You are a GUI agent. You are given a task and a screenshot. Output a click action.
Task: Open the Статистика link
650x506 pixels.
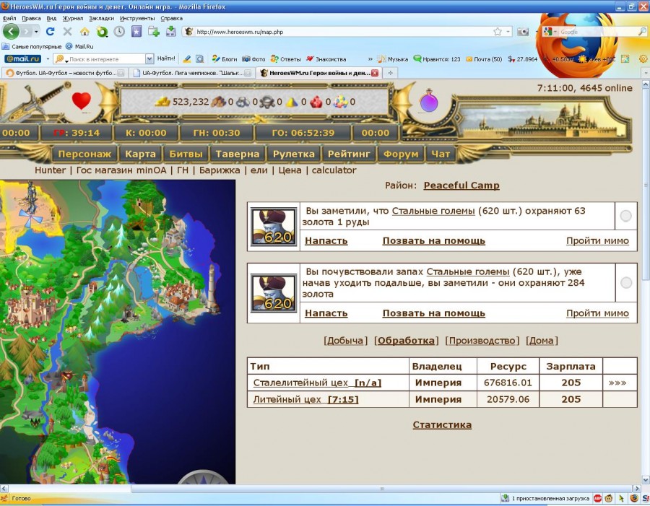pos(442,424)
